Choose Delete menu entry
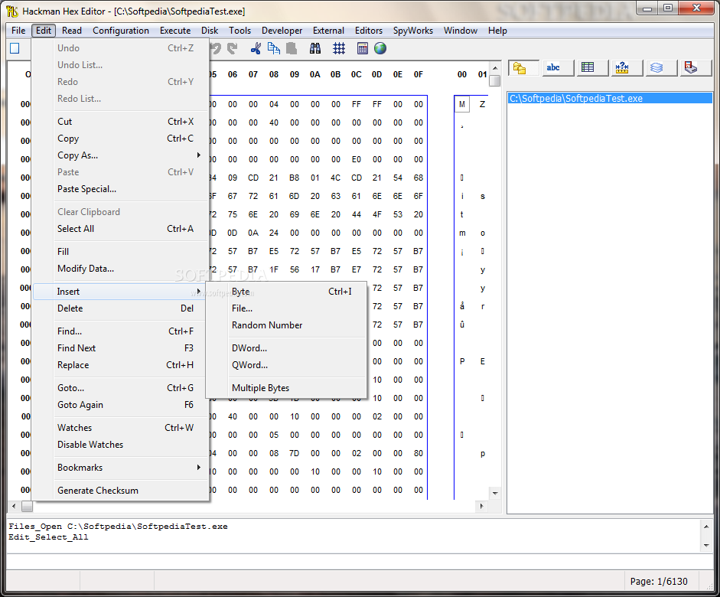This screenshot has width=720, height=597. 121,308
